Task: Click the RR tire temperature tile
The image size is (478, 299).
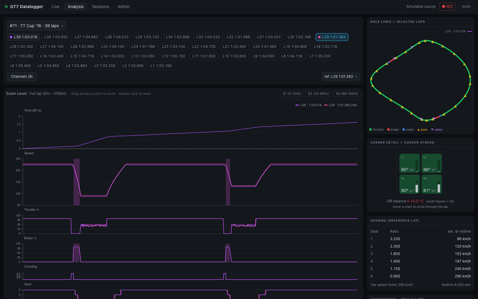Action: tap(432, 184)
